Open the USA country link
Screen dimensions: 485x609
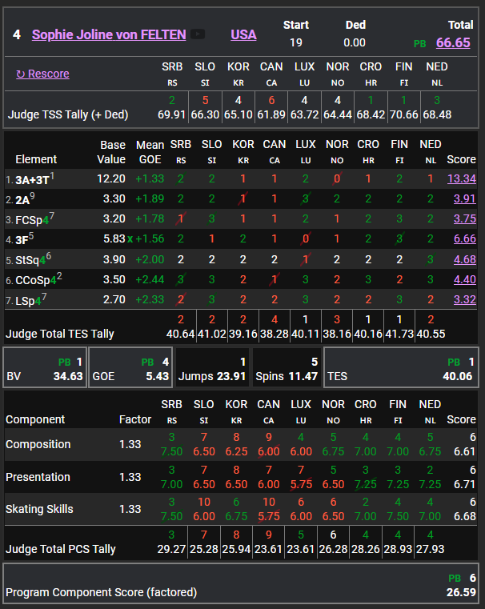(243, 34)
